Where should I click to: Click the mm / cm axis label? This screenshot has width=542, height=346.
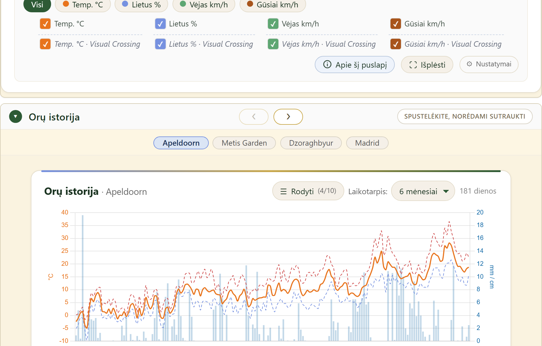pos(491,277)
